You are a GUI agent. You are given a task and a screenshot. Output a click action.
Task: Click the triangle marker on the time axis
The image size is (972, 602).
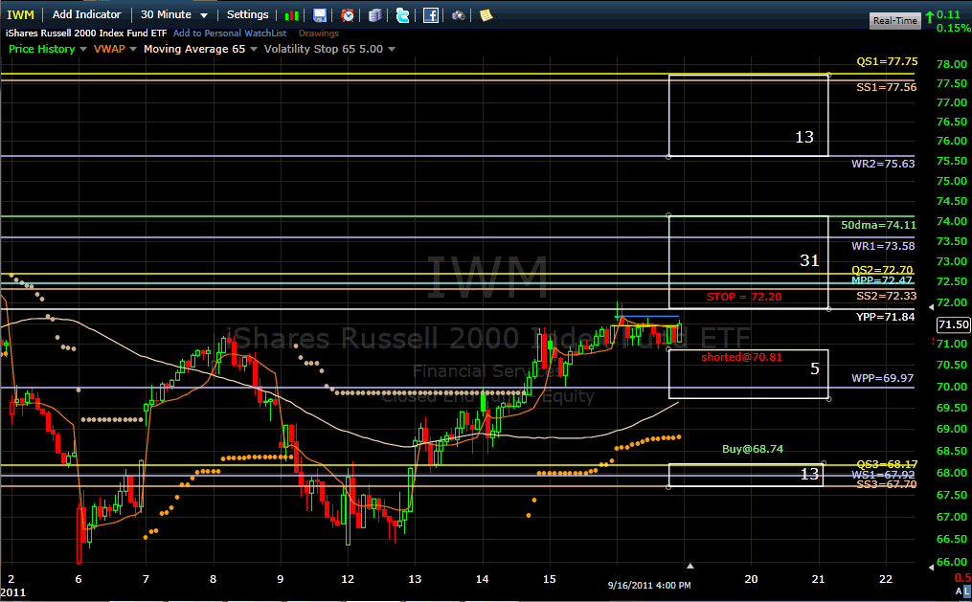[690, 566]
